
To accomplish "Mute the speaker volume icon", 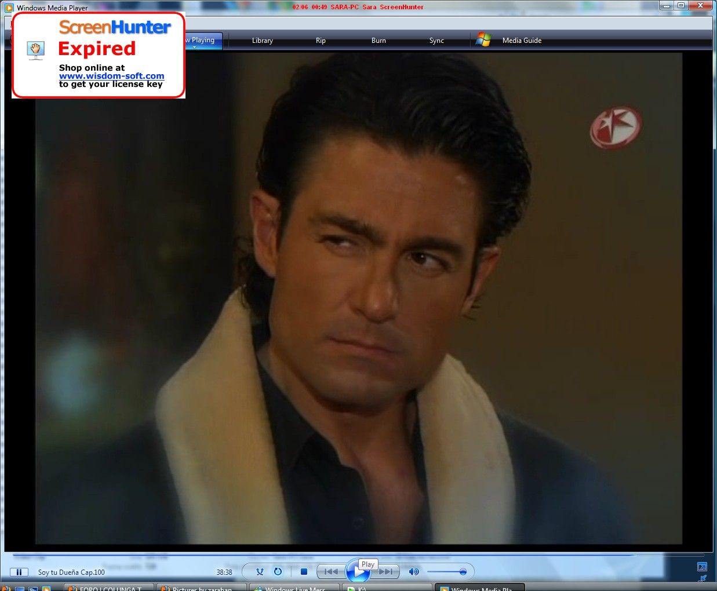I will 413,572.
